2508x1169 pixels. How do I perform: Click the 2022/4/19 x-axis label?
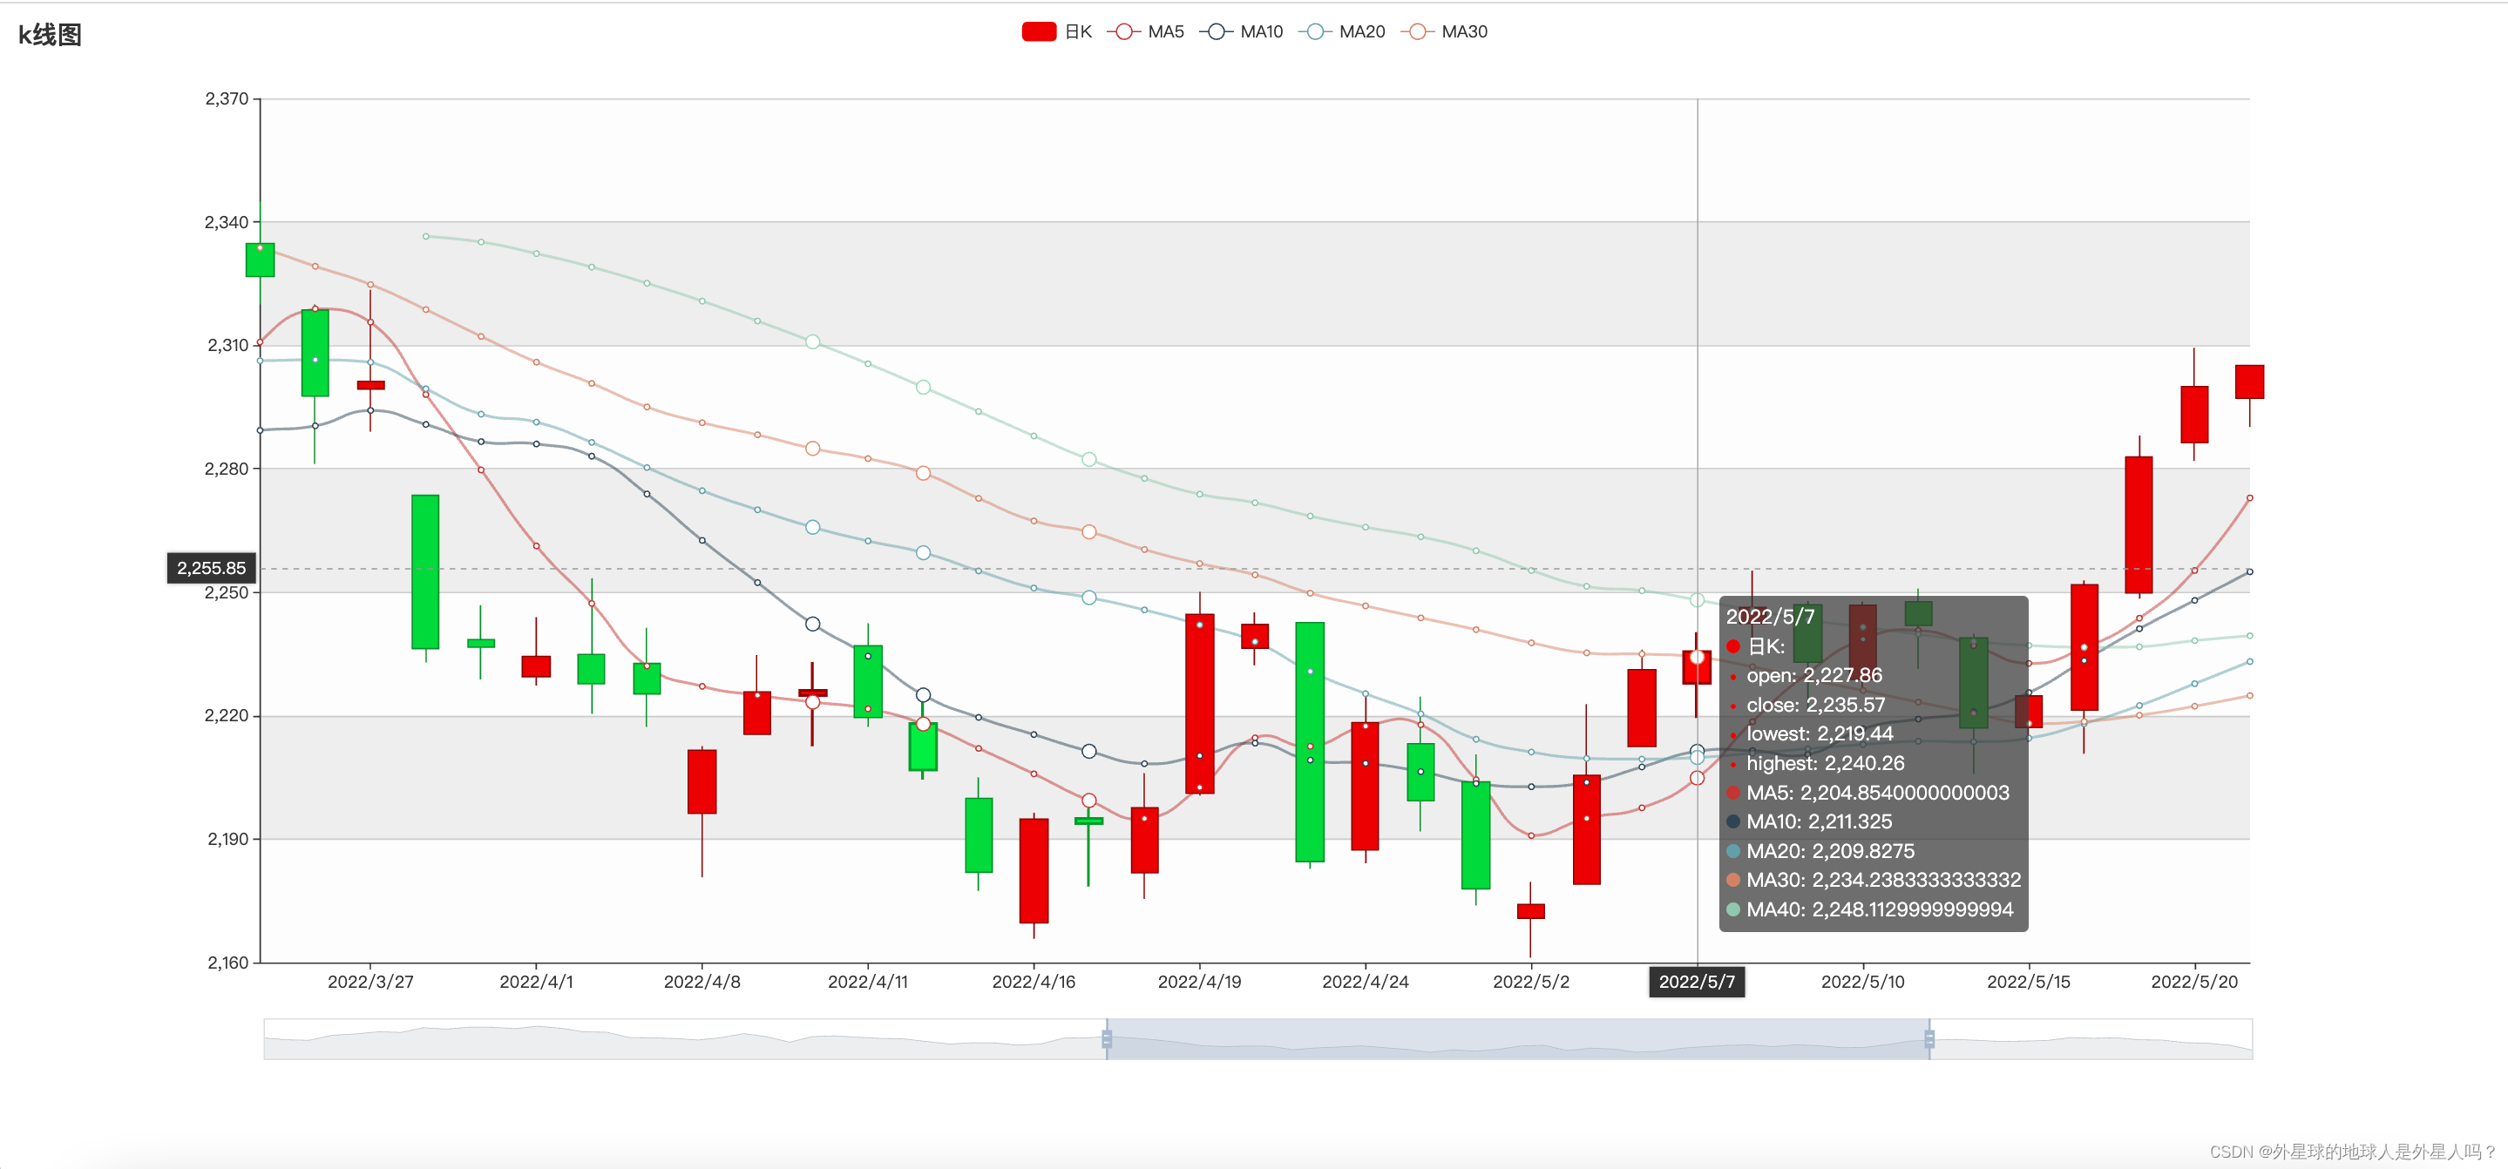(x=1199, y=982)
